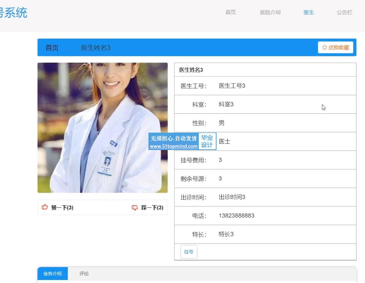Screen dimensions: 365x283
Task: Go to 首页 in breadcrumb bar
Action: 52,48
